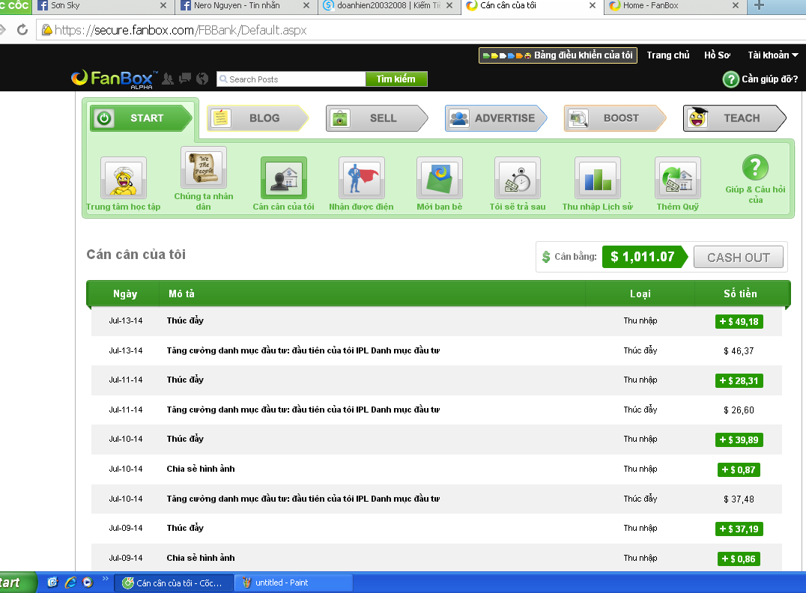Click the + $ 37,19 amount
Image resolution: width=806 pixels, height=593 pixels.
[739, 529]
